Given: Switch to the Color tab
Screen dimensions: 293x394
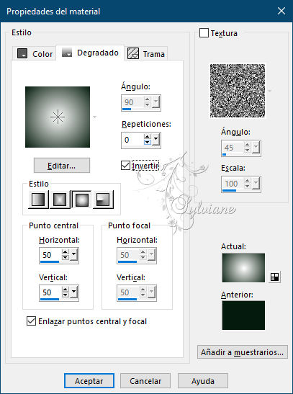Looking at the screenshot, I should click(35, 53).
